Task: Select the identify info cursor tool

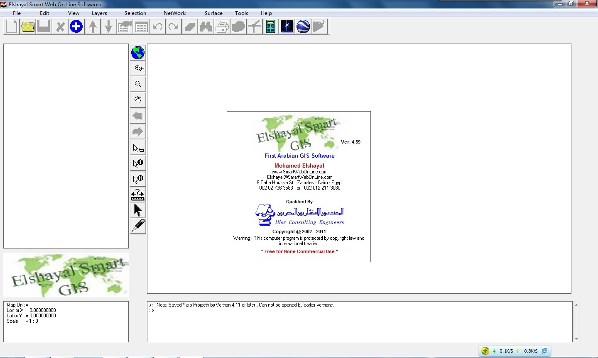Action: click(138, 163)
